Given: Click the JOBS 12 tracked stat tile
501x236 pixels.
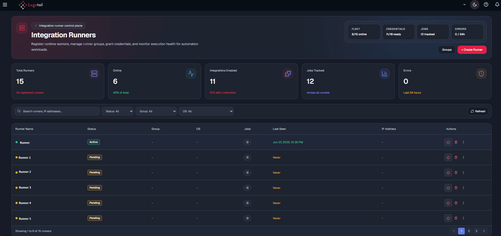Looking at the screenshot, I should [433, 32].
